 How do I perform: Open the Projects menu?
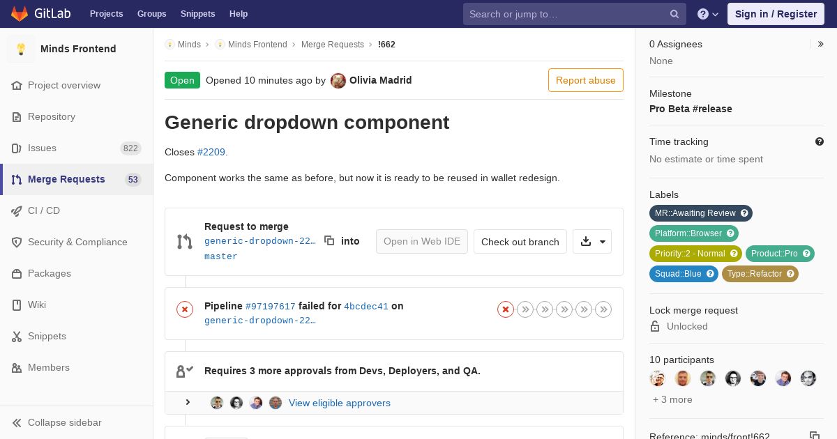pyautogui.click(x=106, y=14)
